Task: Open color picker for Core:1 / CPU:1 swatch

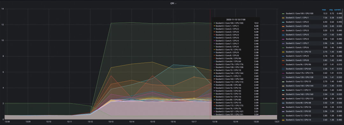Action: [283, 18]
